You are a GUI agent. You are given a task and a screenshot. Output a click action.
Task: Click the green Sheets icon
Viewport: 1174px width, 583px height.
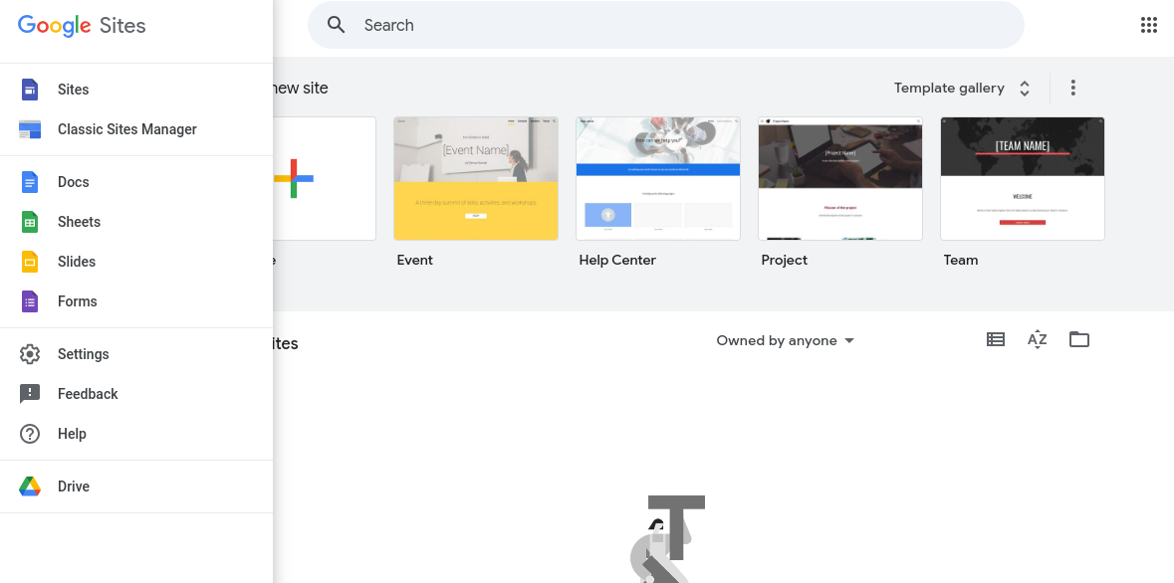click(30, 222)
